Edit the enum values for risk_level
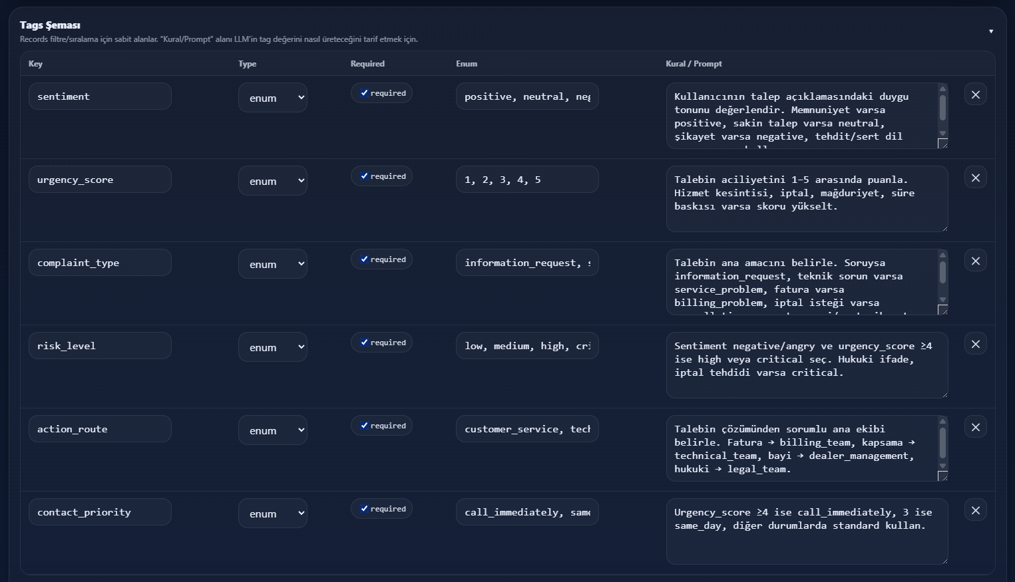 526,346
